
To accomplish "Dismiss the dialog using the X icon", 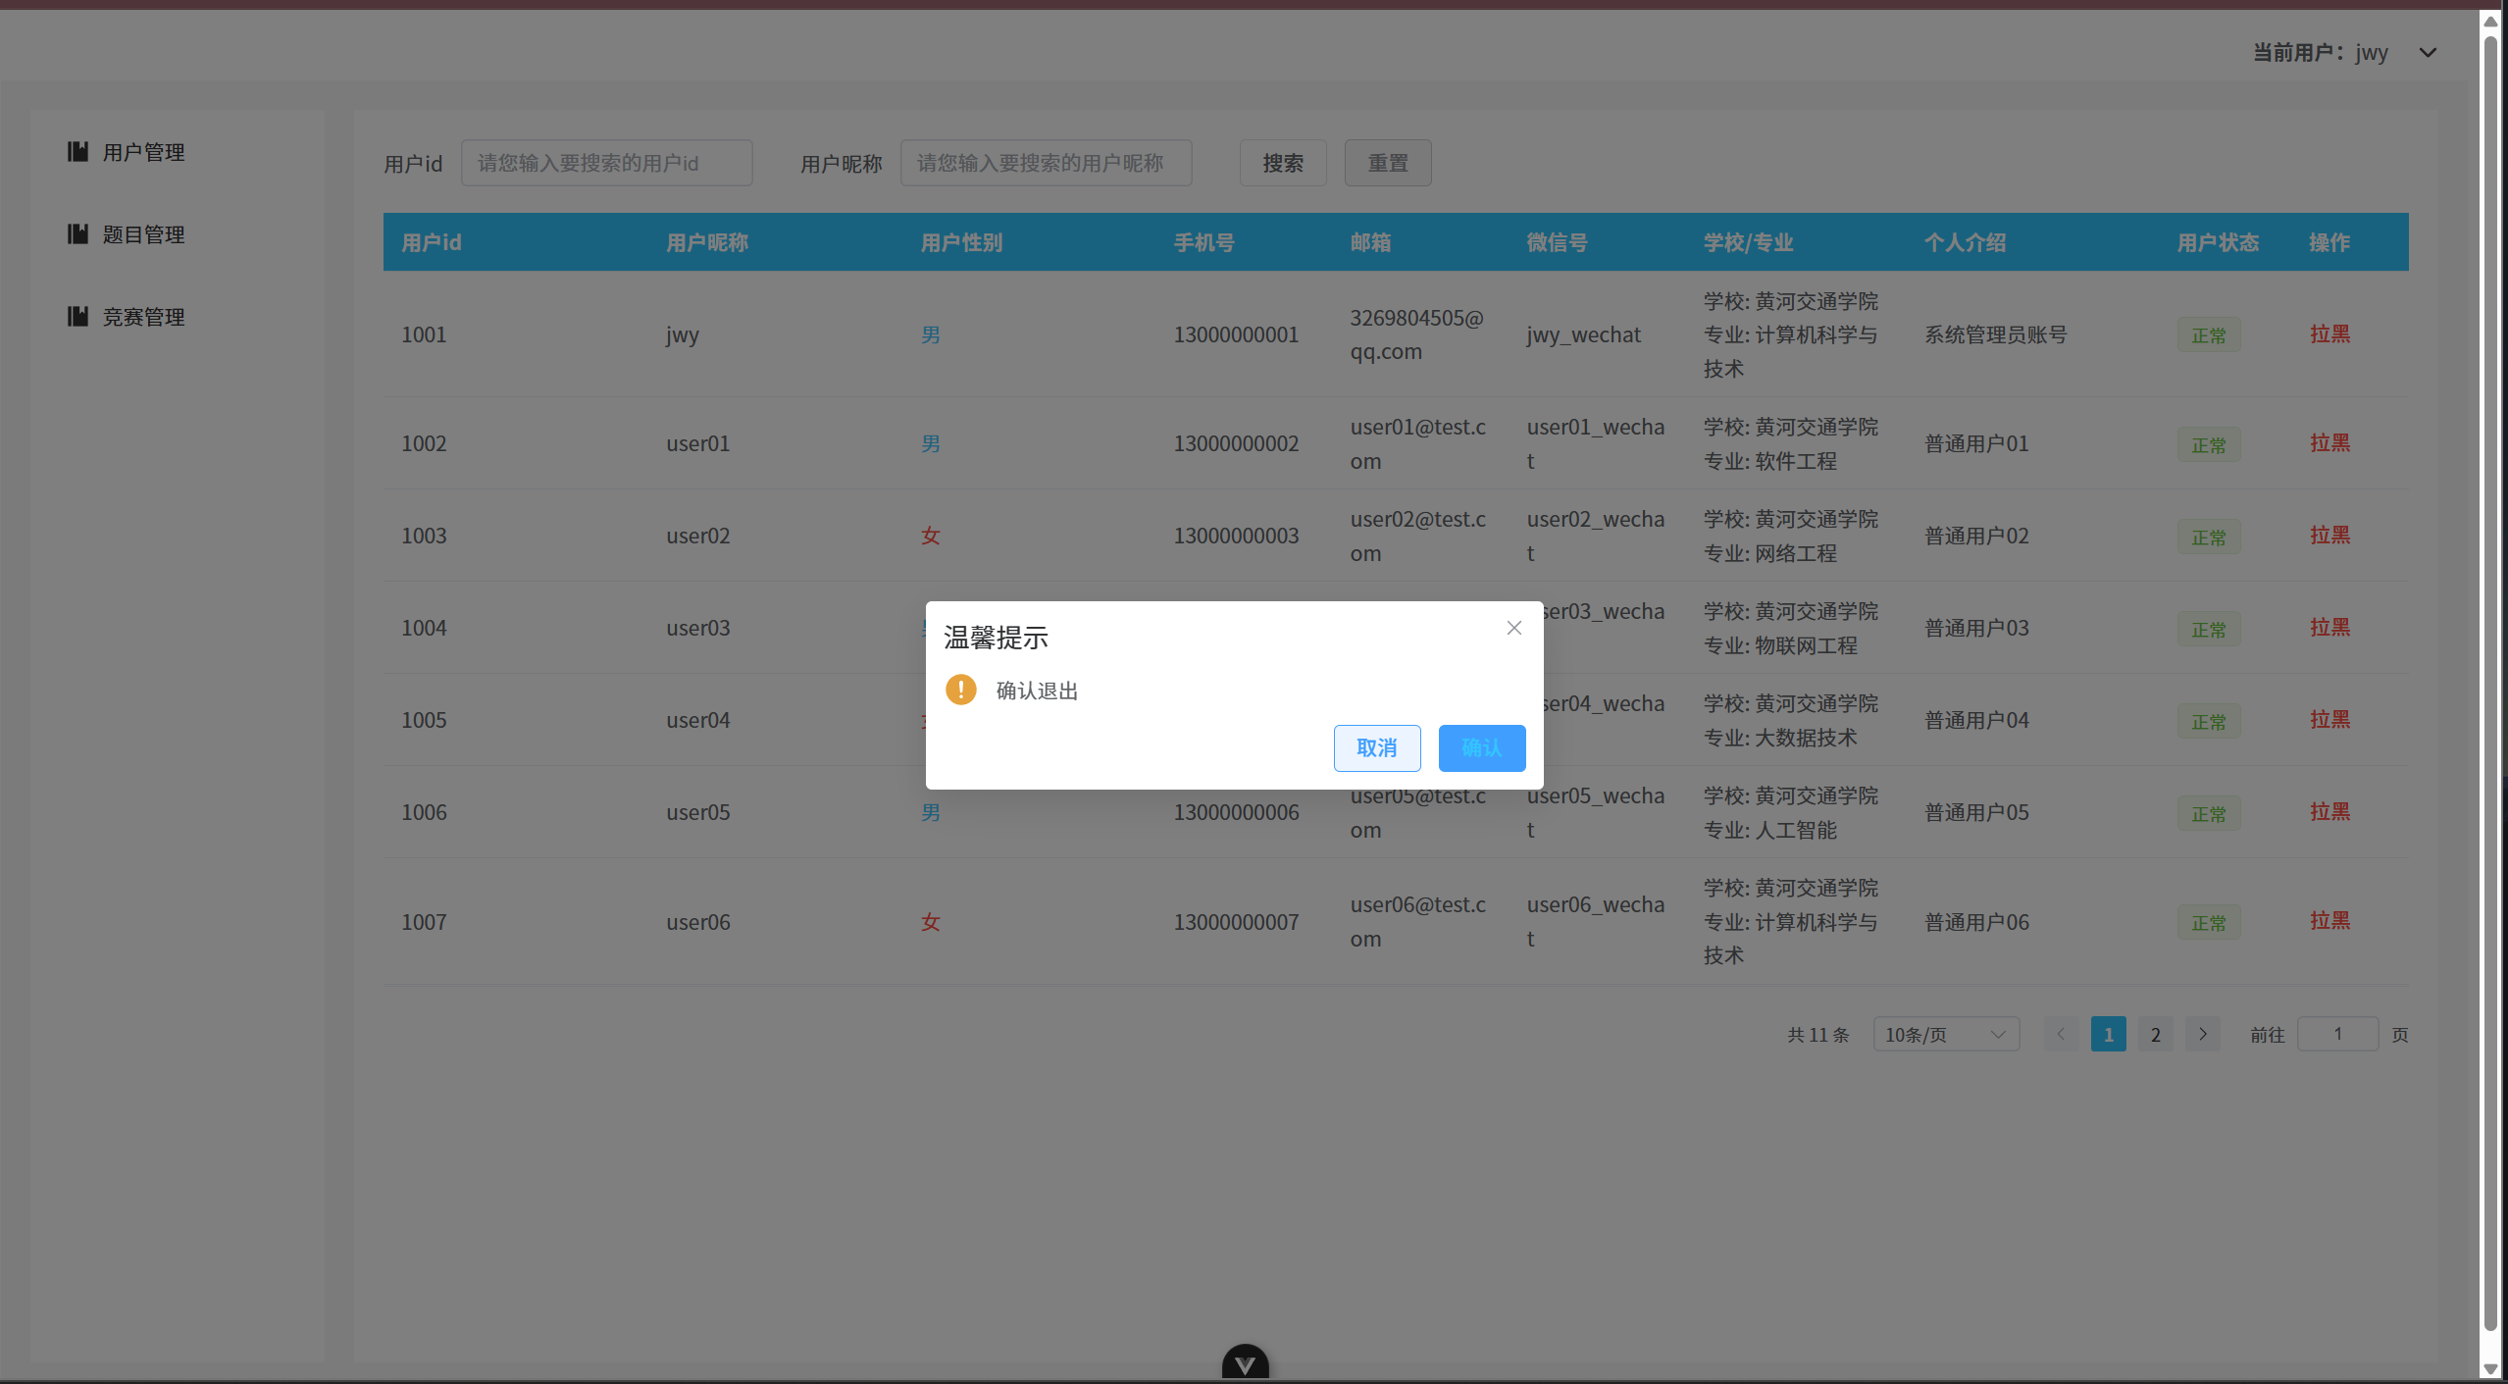I will click(1513, 627).
